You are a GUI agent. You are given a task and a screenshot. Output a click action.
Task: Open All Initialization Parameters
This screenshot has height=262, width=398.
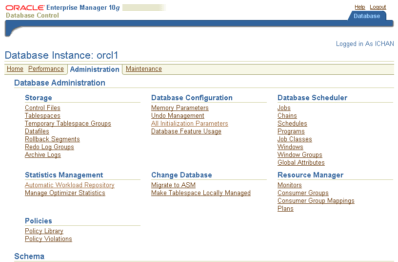point(189,124)
